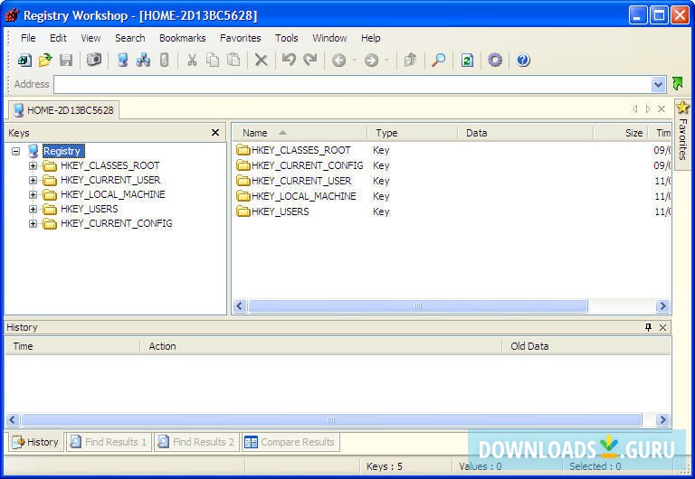
Task: Expand HKEY_LOCAL_MACHINE in the Keys tree
Action: click(33, 195)
